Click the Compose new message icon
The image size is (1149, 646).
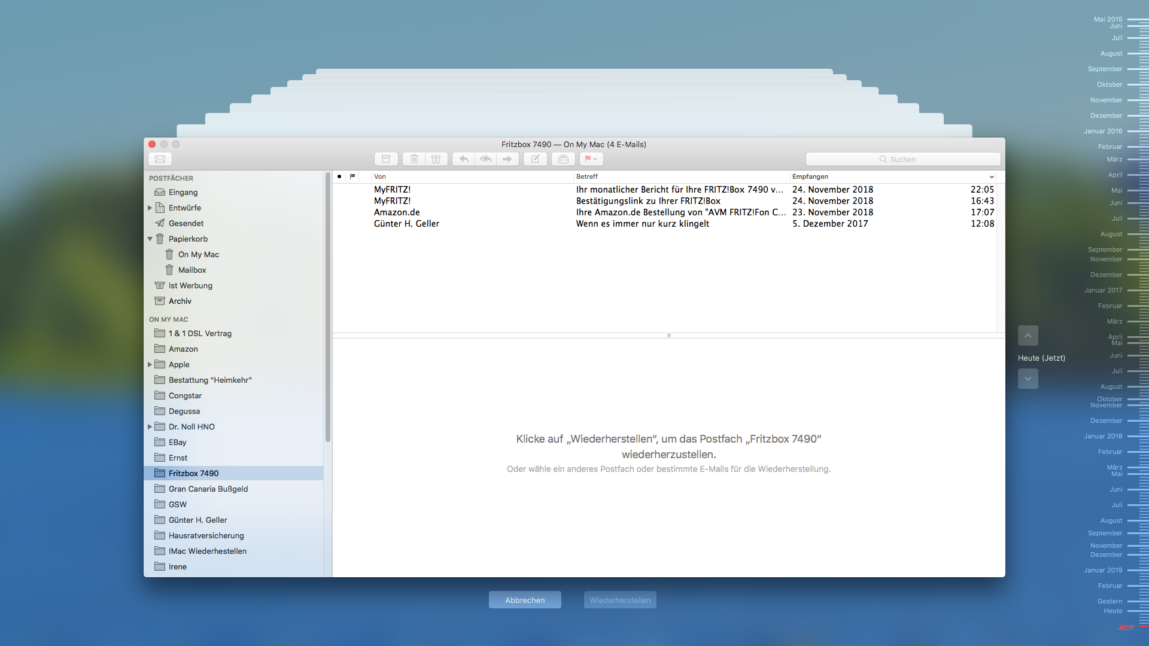535,159
